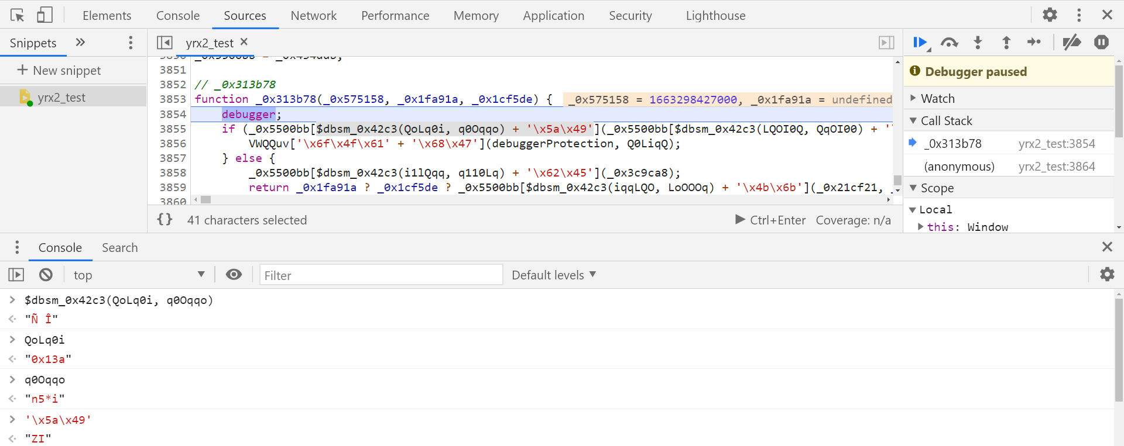Open DevTools settings gear

[x=1050, y=15]
